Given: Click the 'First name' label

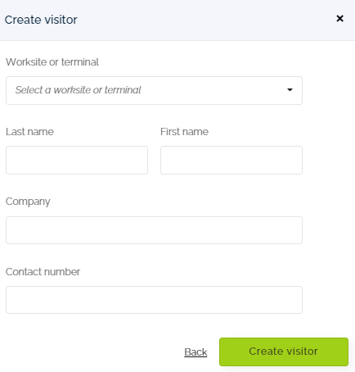Looking at the screenshot, I should pos(184,132).
